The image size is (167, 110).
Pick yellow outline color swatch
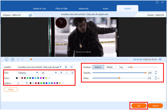pyautogui.click(x=60, y=83)
